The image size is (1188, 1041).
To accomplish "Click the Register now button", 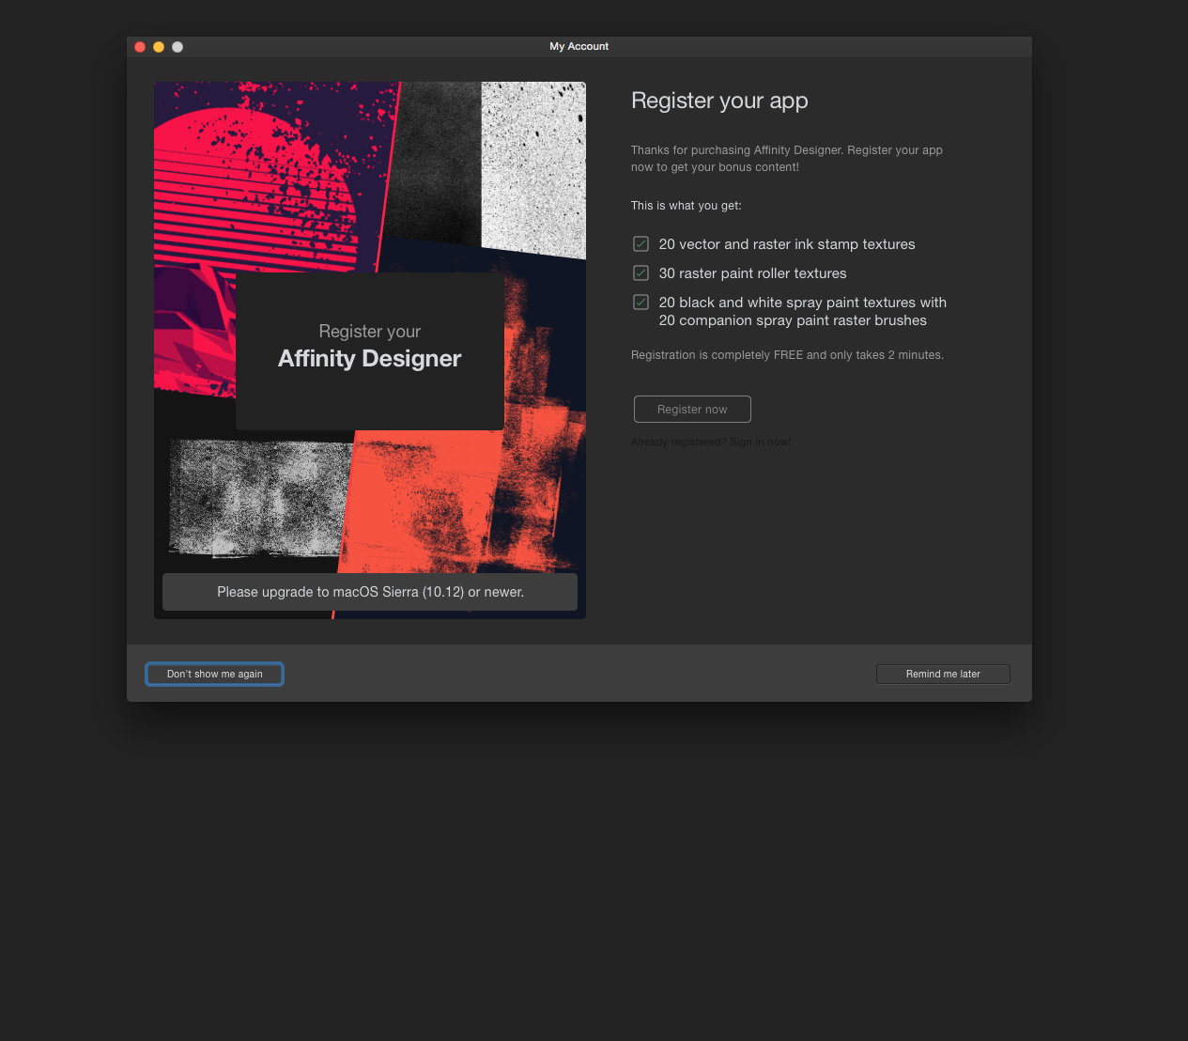I will click(x=692, y=410).
